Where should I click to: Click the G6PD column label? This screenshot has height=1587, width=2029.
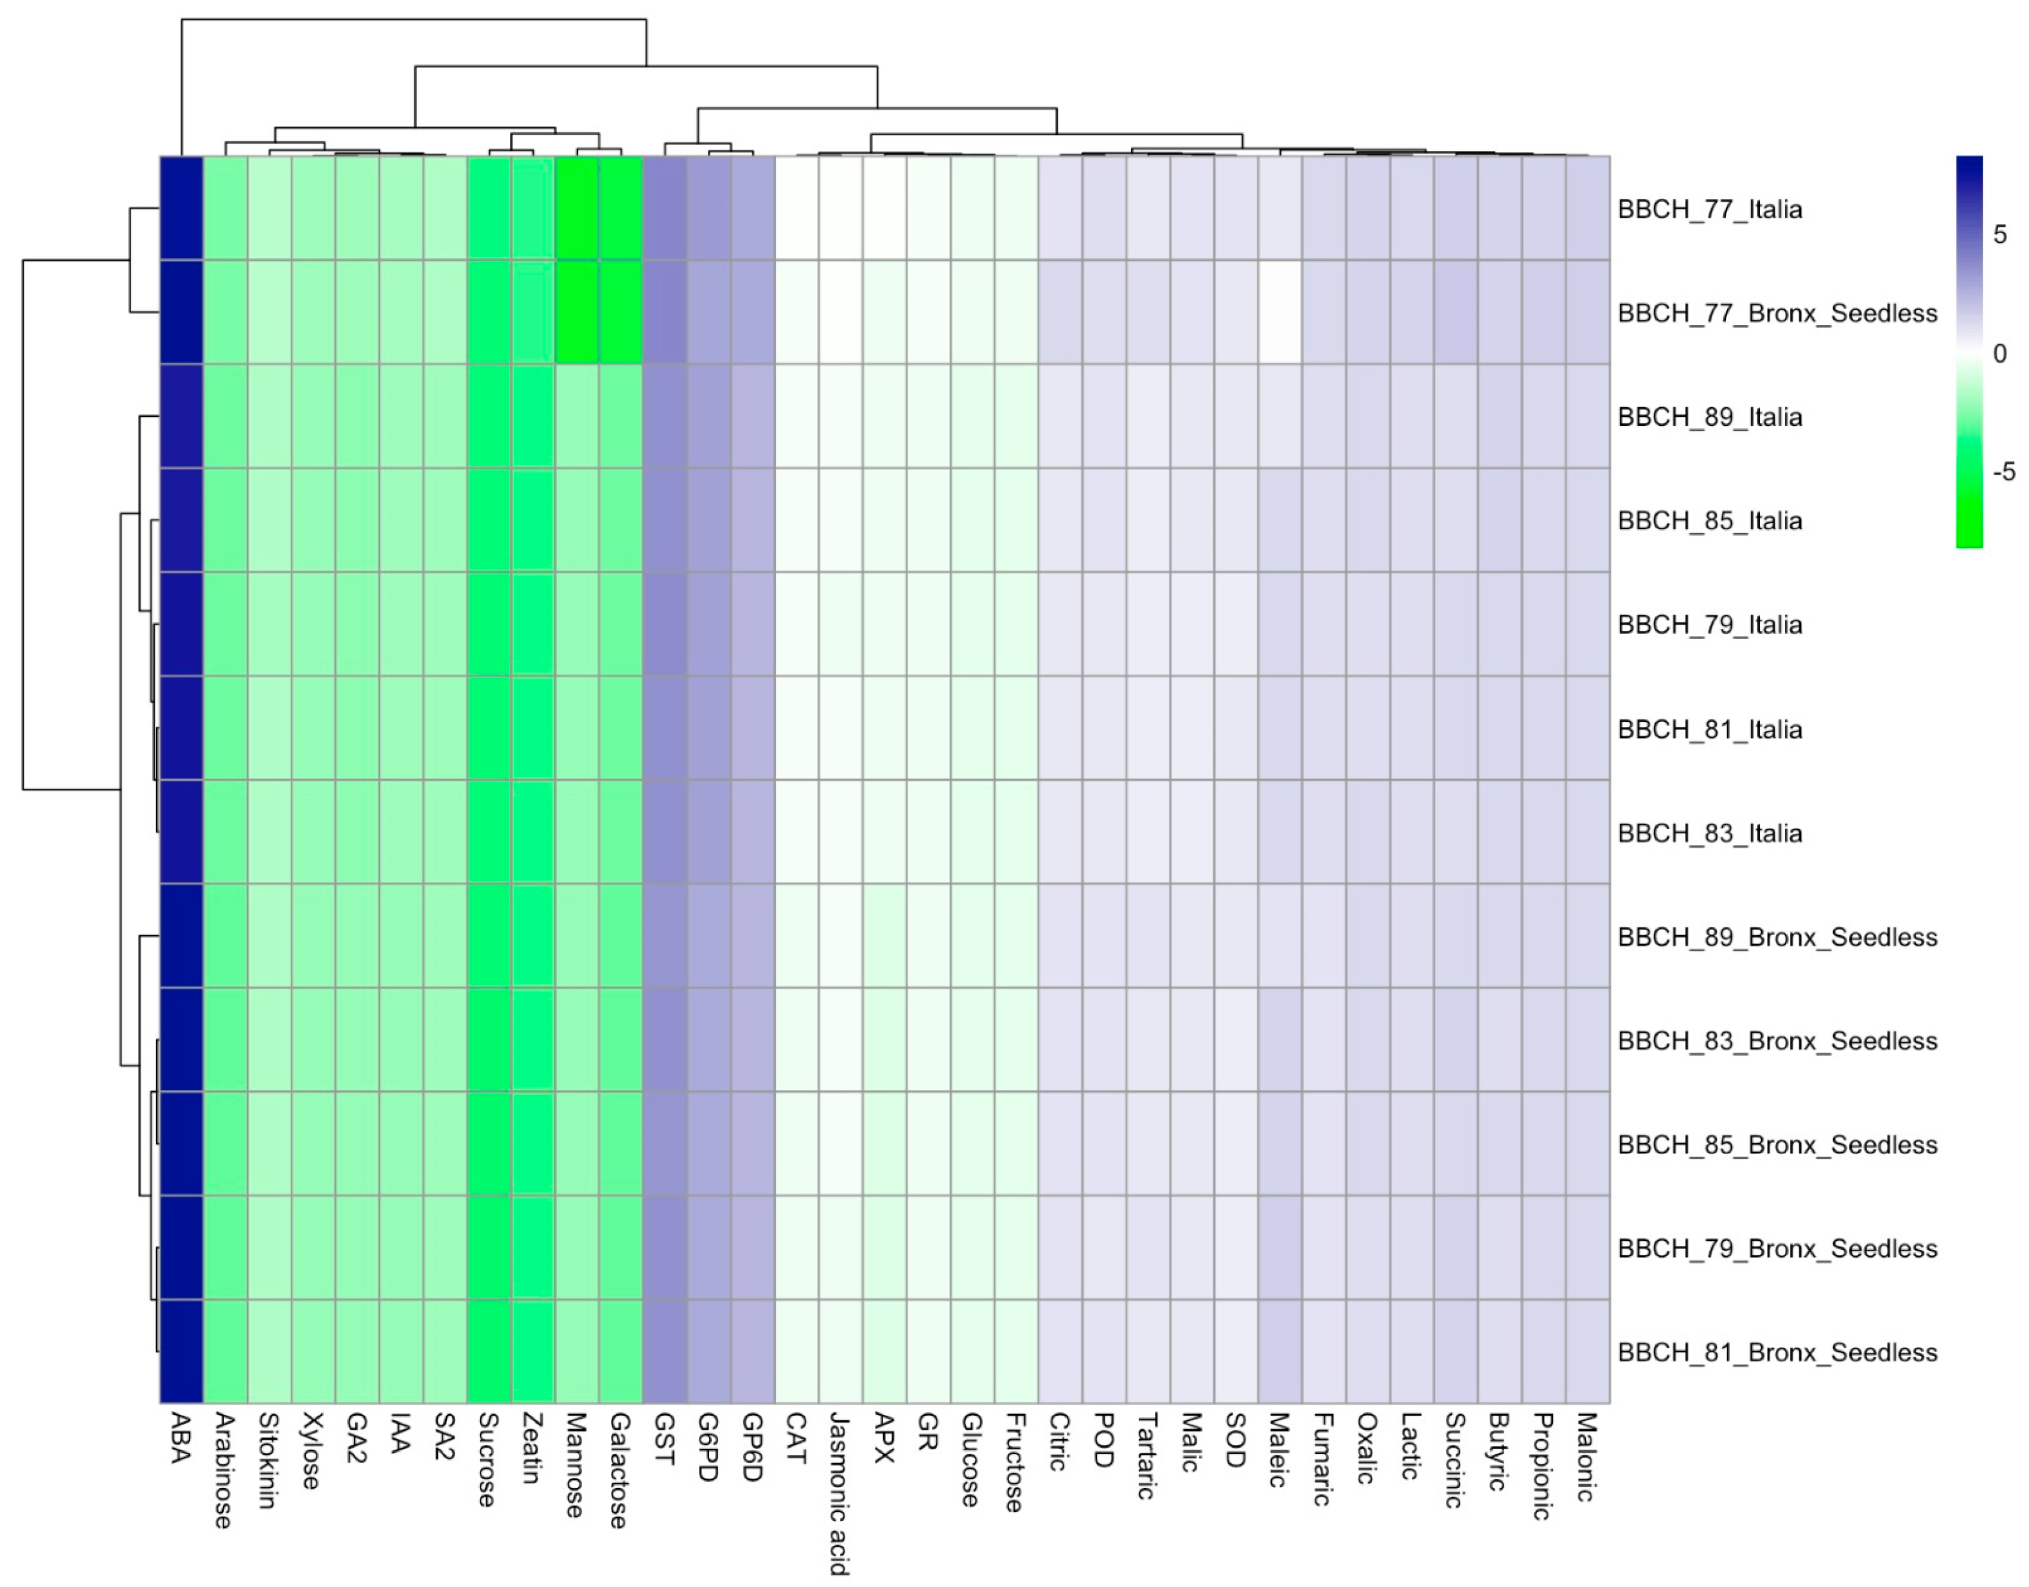pos(708,1447)
